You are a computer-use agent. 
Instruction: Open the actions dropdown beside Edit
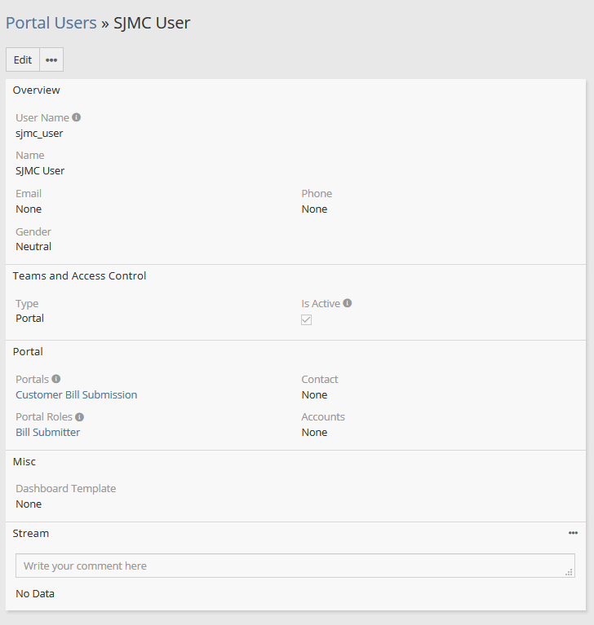click(51, 59)
